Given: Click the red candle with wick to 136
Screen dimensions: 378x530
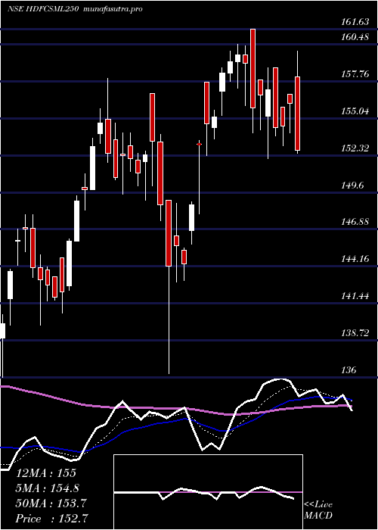Looking at the screenshot, I should click(x=169, y=233).
